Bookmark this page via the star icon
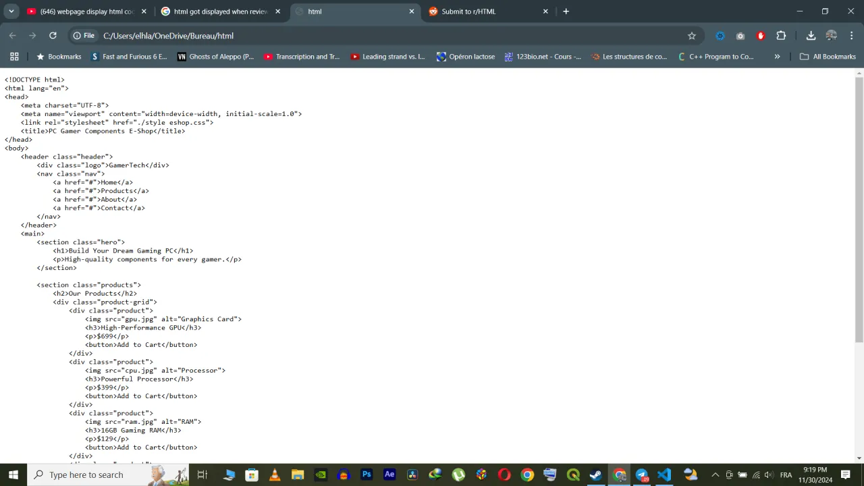Viewport: 864px width, 486px height. (692, 36)
